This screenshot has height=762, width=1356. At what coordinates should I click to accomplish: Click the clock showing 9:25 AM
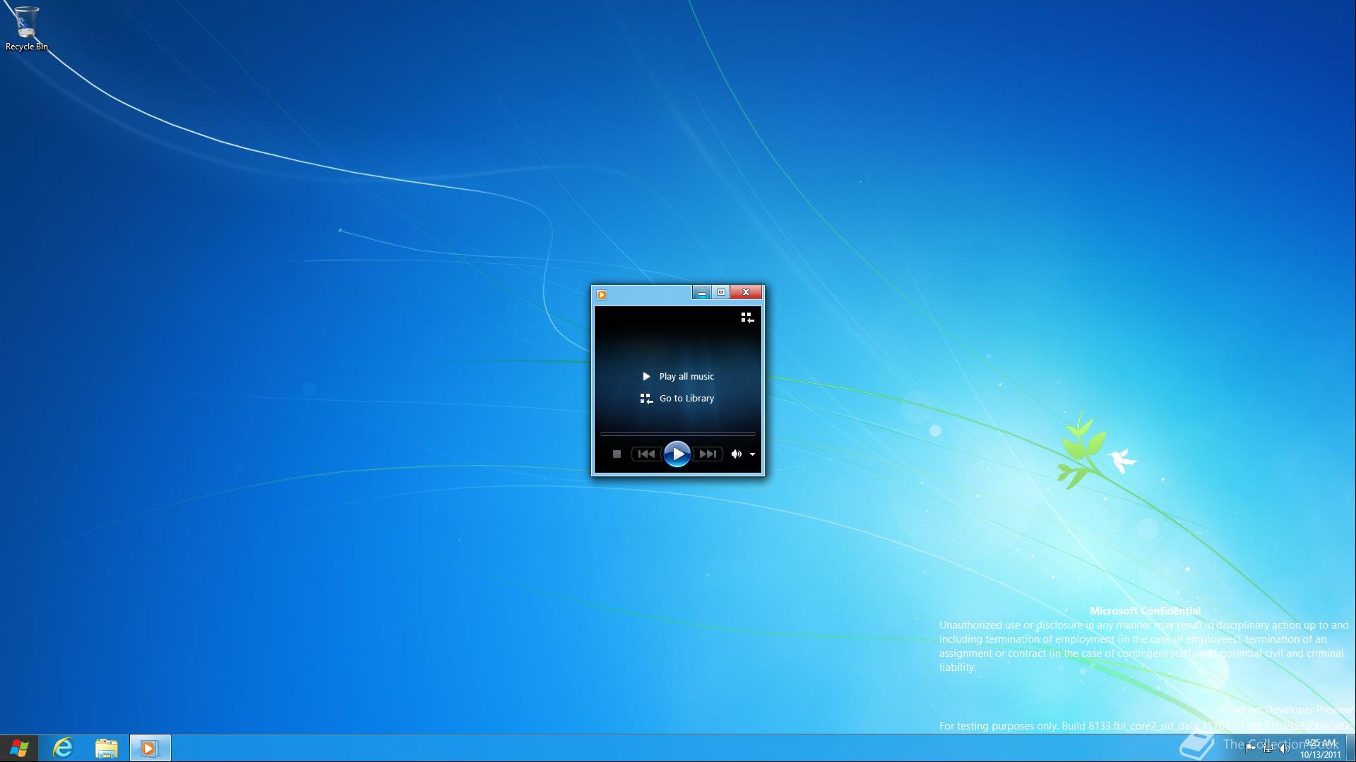pos(1320,748)
